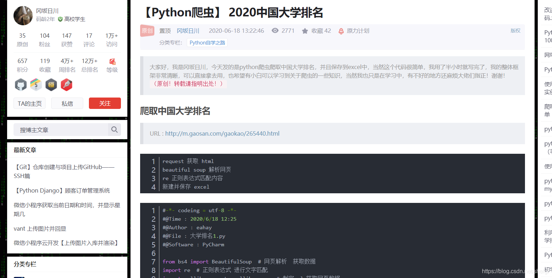Image resolution: width=552 pixels, height=278 pixels.
Task: Click the 原创 article tag
Action: point(147,31)
